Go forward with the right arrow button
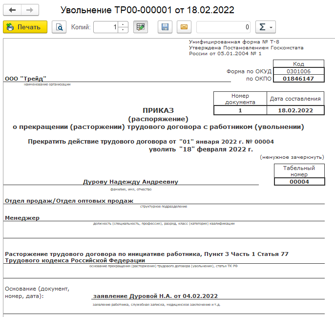Image resolution: width=335 pixels, height=317 pixels. coord(30,10)
